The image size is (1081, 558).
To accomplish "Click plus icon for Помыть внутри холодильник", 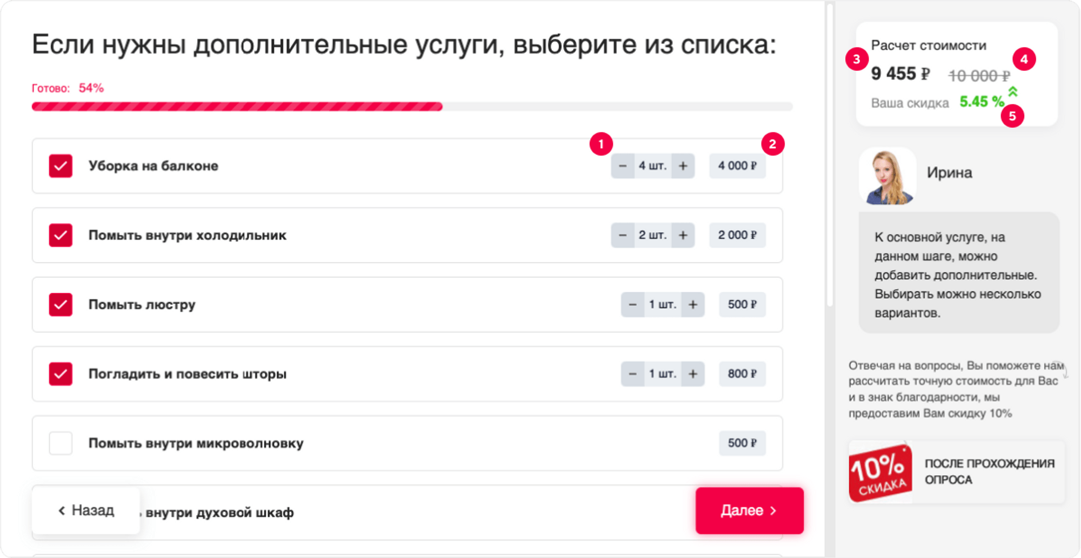I will pyautogui.click(x=683, y=236).
